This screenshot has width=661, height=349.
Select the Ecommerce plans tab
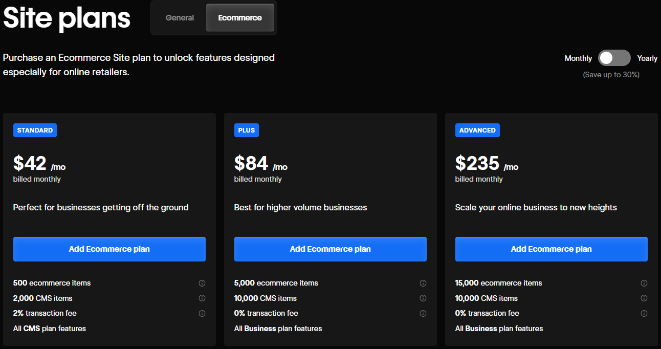pyautogui.click(x=240, y=18)
